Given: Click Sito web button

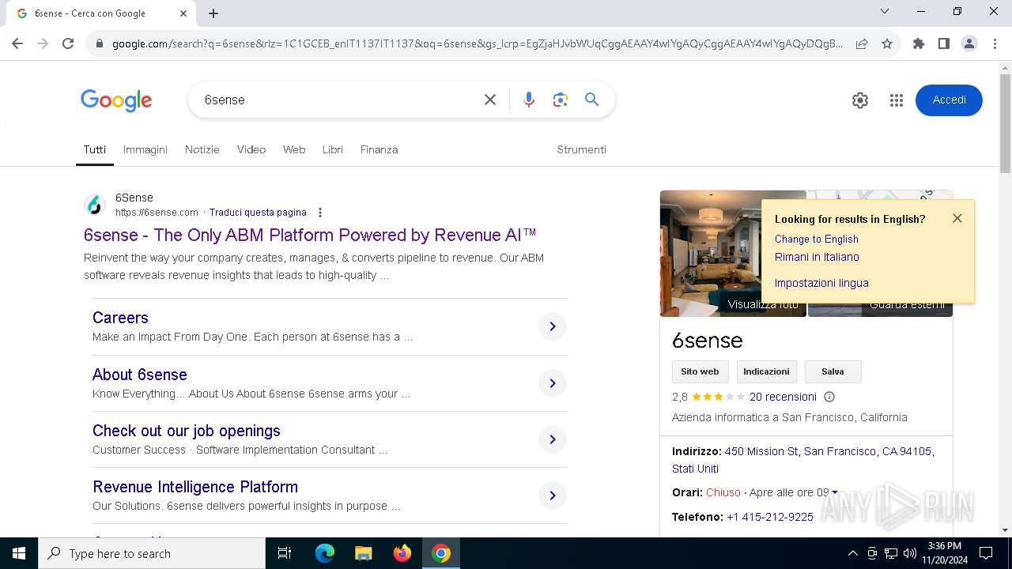Looking at the screenshot, I should pos(700,371).
